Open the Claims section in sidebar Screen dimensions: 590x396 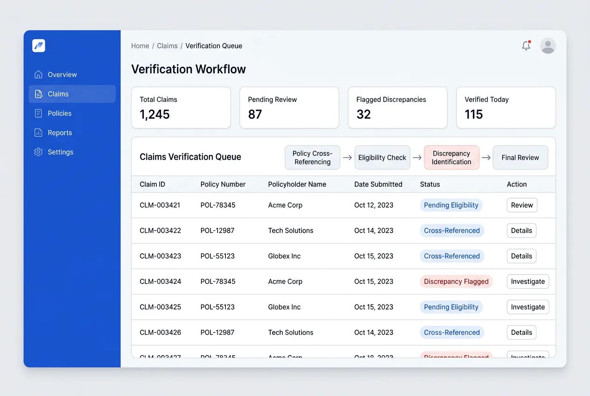pyautogui.click(x=58, y=94)
